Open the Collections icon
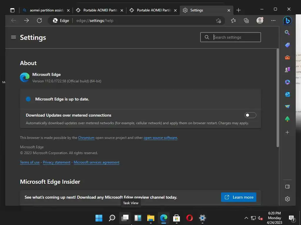Image resolution: width=301 pixels, height=225 pixels. (x=246, y=21)
